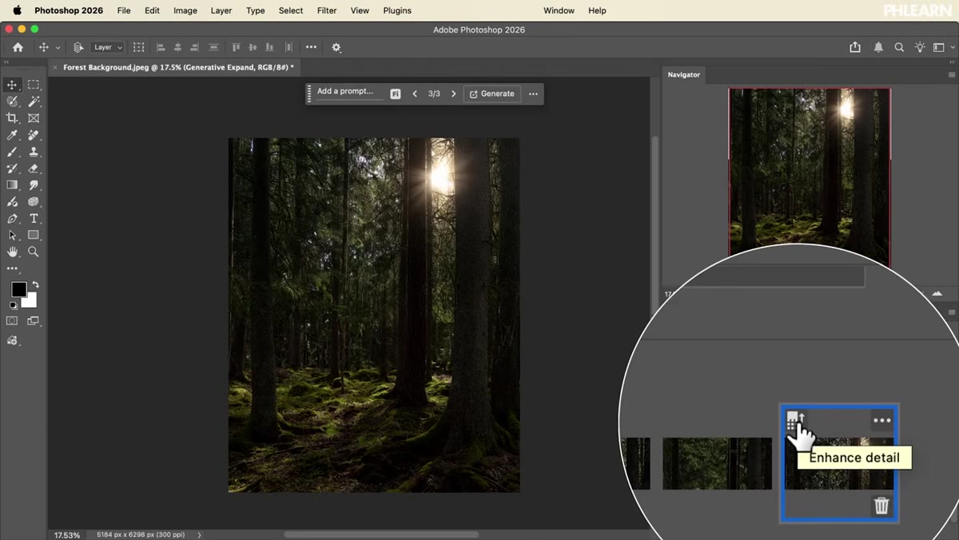Viewport: 959px width, 540px height.
Task: Click the align left edges icon
Action: [x=160, y=47]
